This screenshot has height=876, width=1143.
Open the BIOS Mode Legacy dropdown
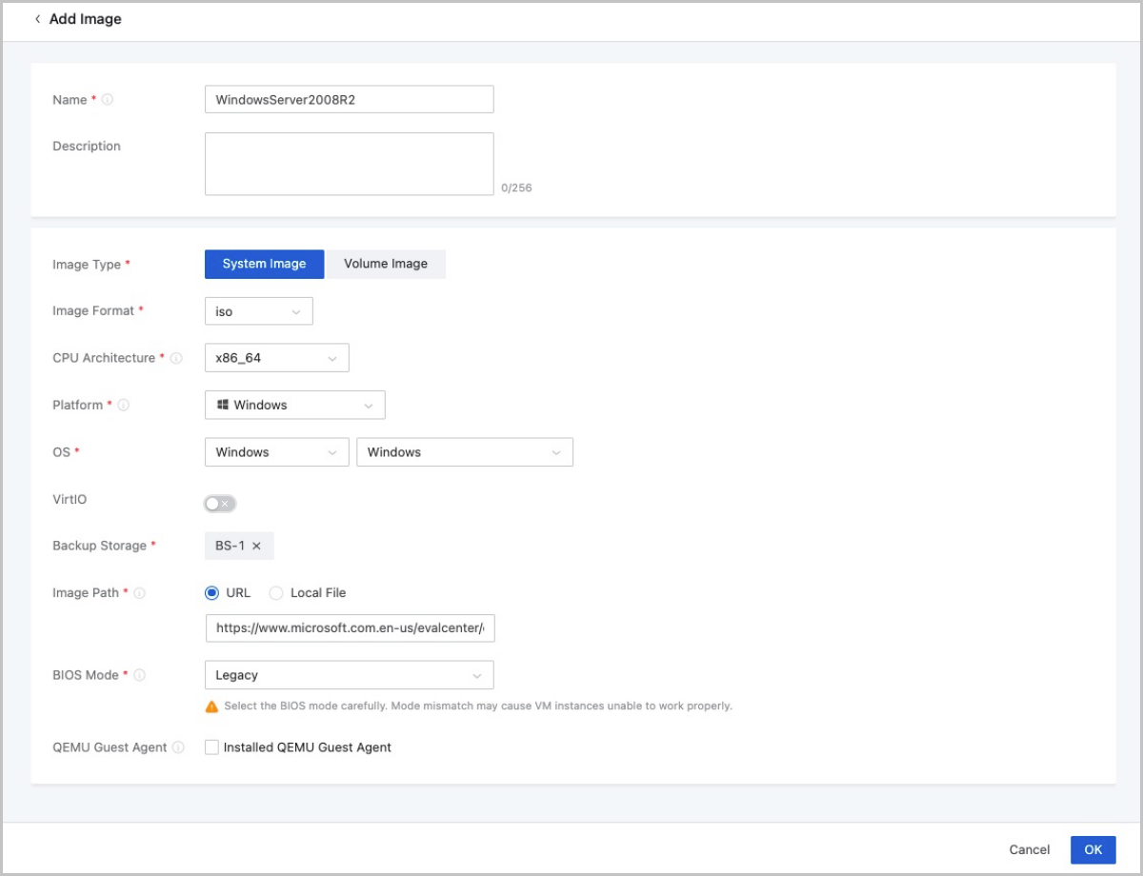click(x=349, y=675)
